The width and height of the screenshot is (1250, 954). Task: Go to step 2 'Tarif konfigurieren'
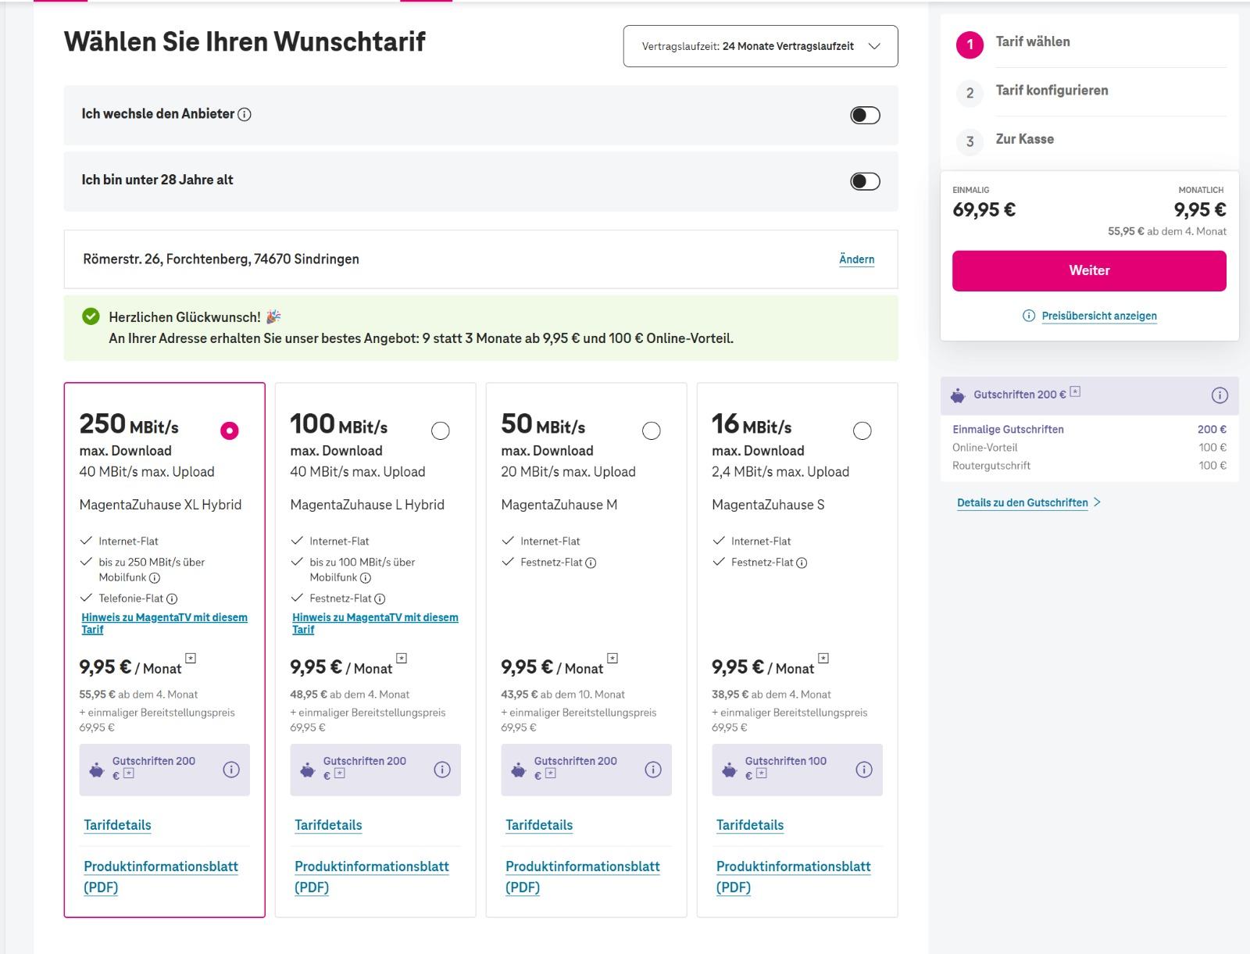pyautogui.click(x=1051, y=91)
